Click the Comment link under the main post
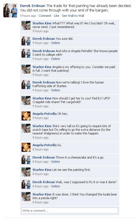 (x=45, y=16)
